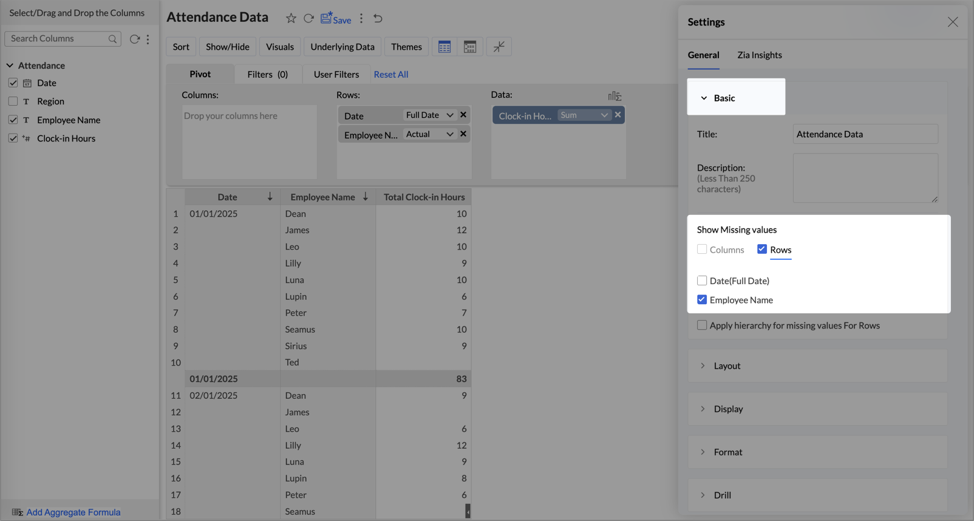Click the Description text area
The width and height of the screenshot is (974, 521).
[x=865, y=178]
